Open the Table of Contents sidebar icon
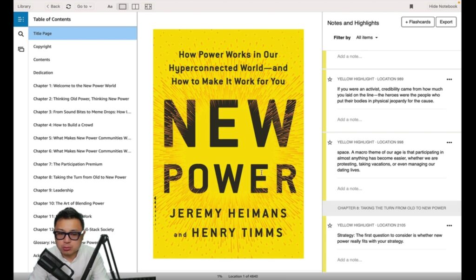Screen dimensions: 476x280 (21, 20)
